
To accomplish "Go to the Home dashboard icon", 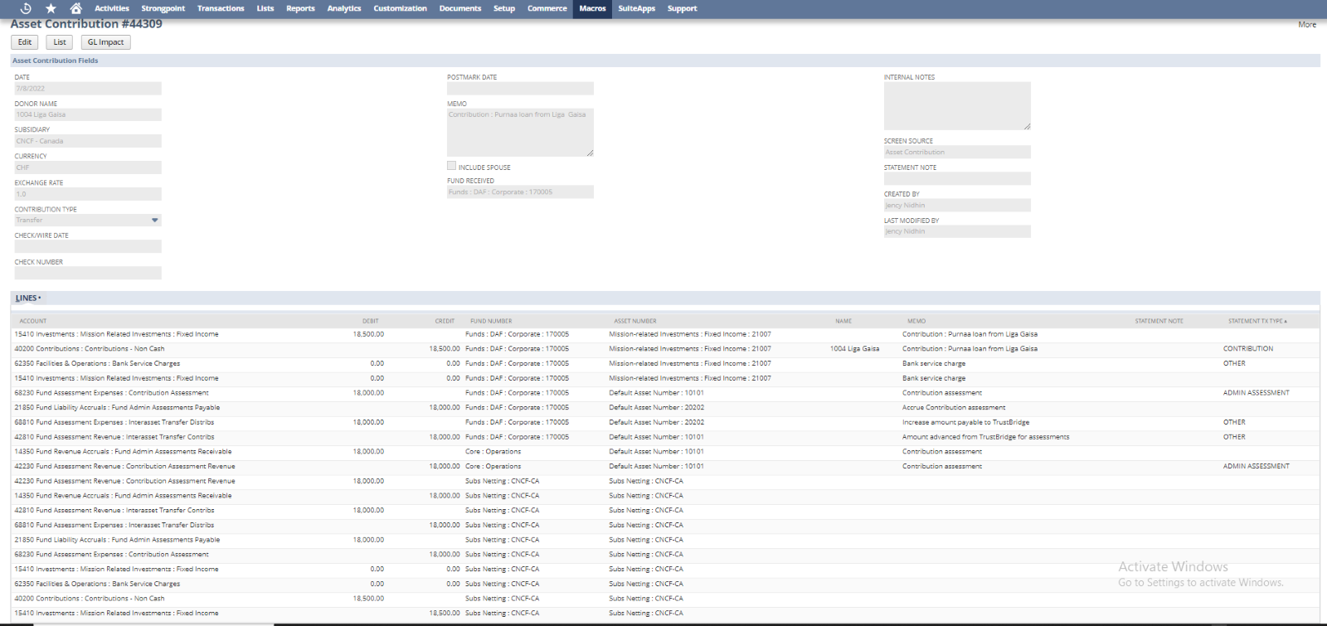I will (x=75, y=8).
